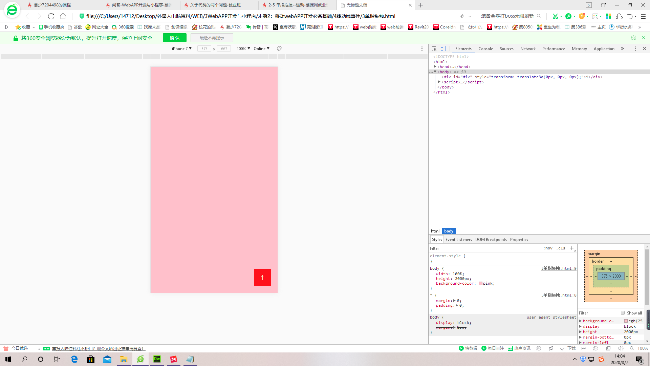650x366 pixels.
Task: Open the iPhone 7 device dropdown
Action: pyautogui.click(x=182, y=49)
